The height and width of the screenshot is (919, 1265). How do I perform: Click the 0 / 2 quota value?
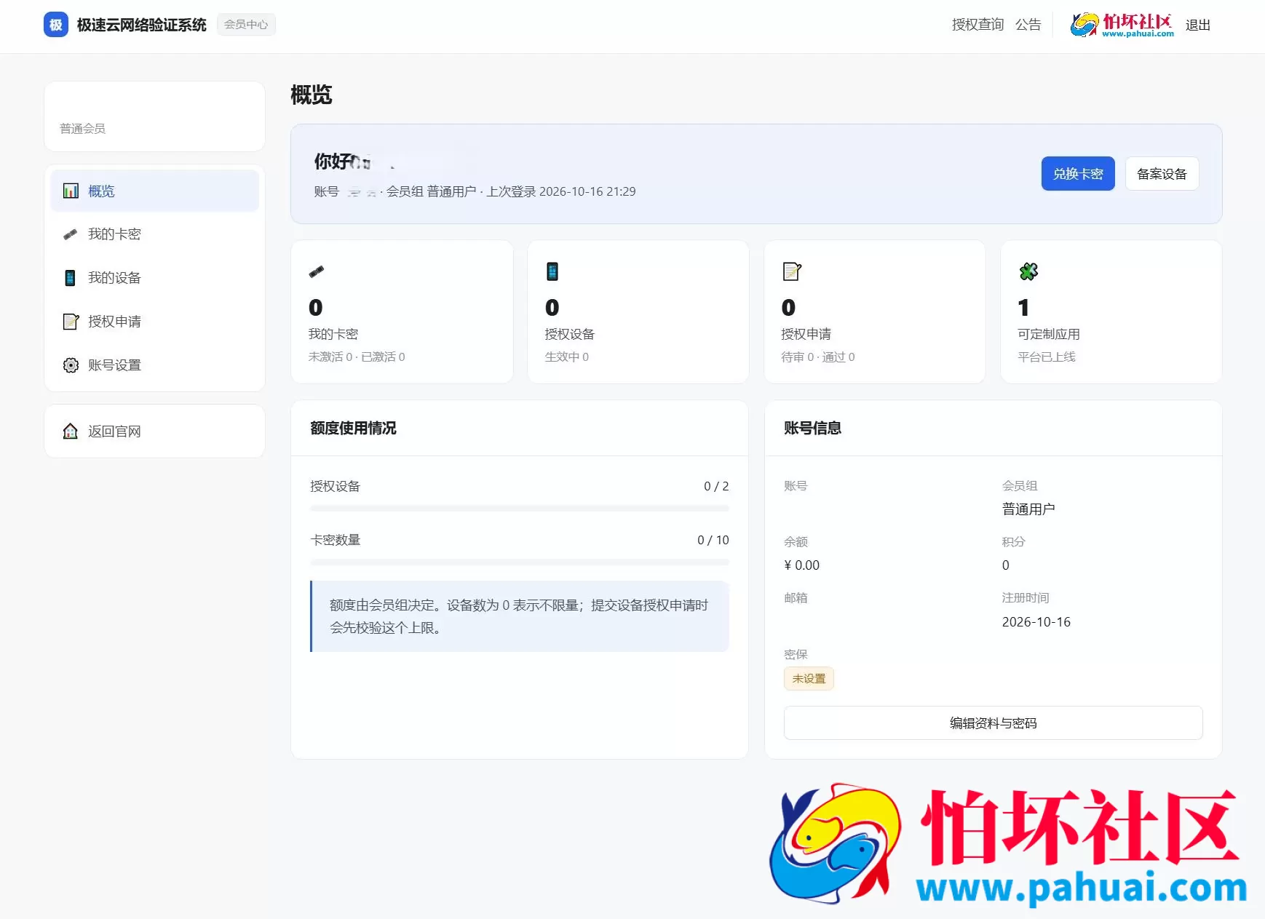pos(716,486)
